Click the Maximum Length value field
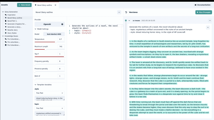 pyautogui.click(x=61, y=47)
